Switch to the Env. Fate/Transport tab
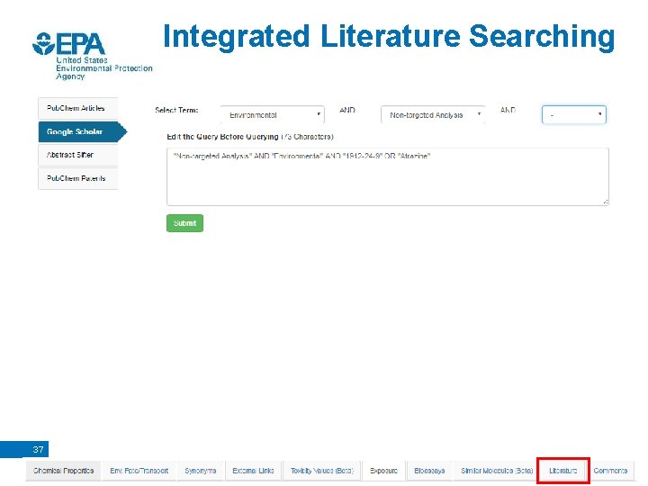Screen dimensions: 648x486 (x=139, y=471)
